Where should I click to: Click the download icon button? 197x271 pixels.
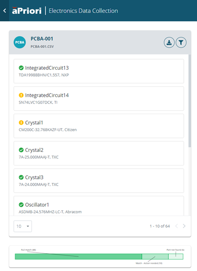click(169, 42)
